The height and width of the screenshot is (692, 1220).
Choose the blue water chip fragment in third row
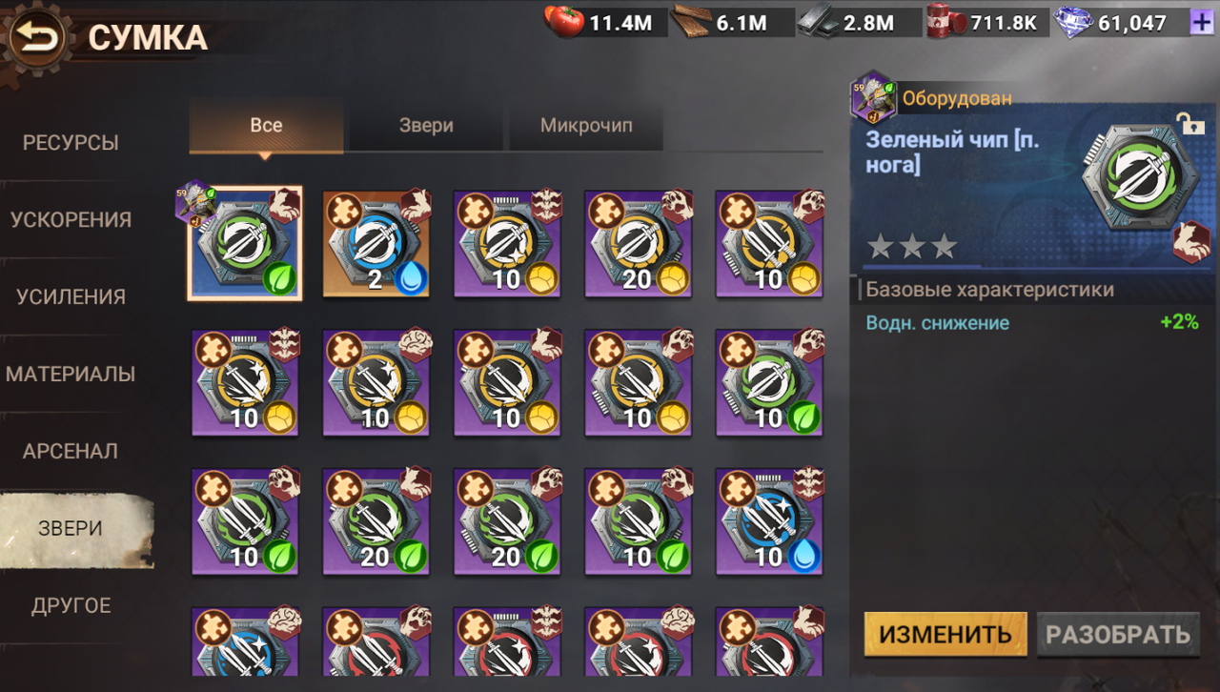770,522
